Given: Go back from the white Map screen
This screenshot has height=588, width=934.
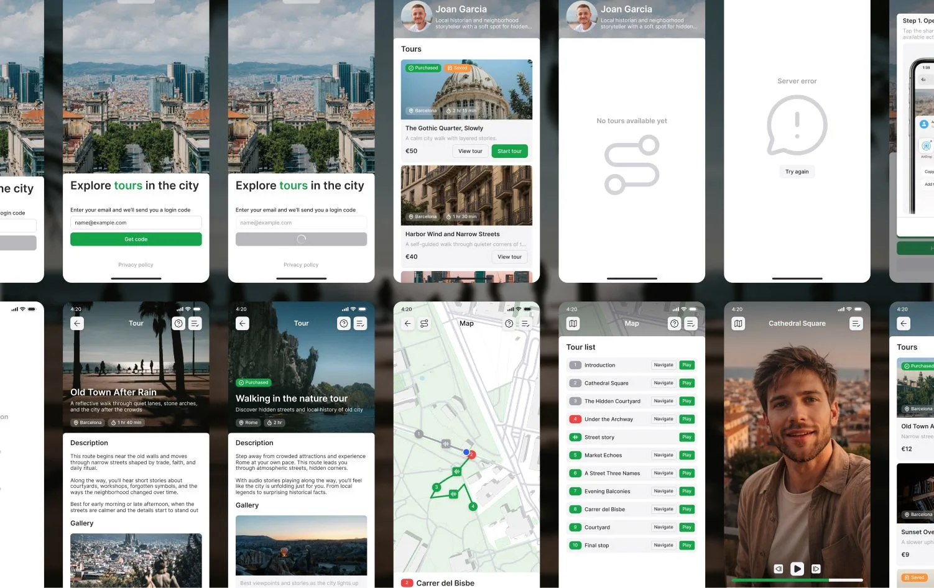Looking at the screenshot, I should click(x=408, y=323).
